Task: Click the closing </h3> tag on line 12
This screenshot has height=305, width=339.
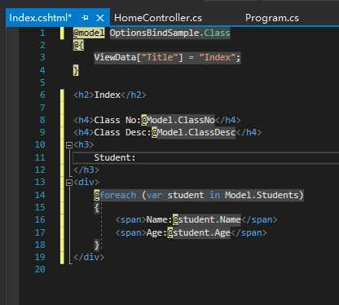Action: point(86,170)
